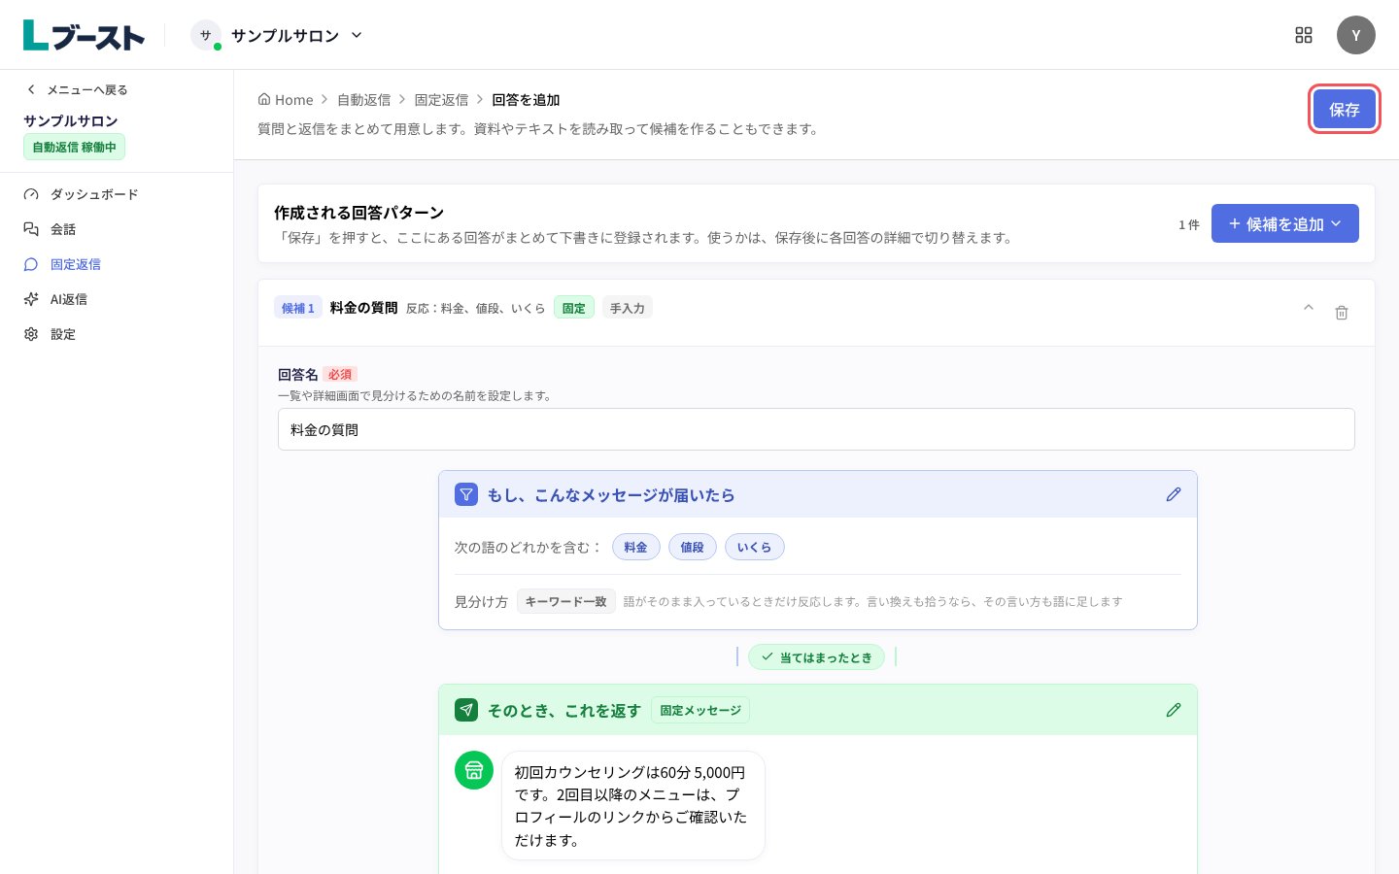This screenshot has height=874, width=1399.
Task: Edit the reply block with pencil icon
Action: (1174, 710)
